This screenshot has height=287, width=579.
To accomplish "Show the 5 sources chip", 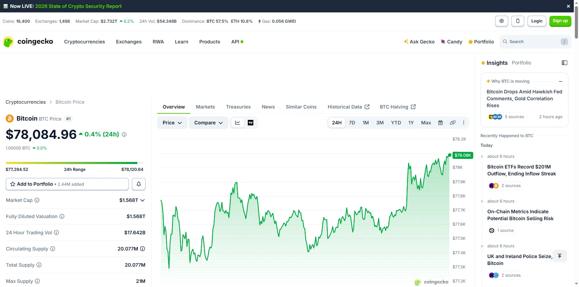I will [507, 117].
